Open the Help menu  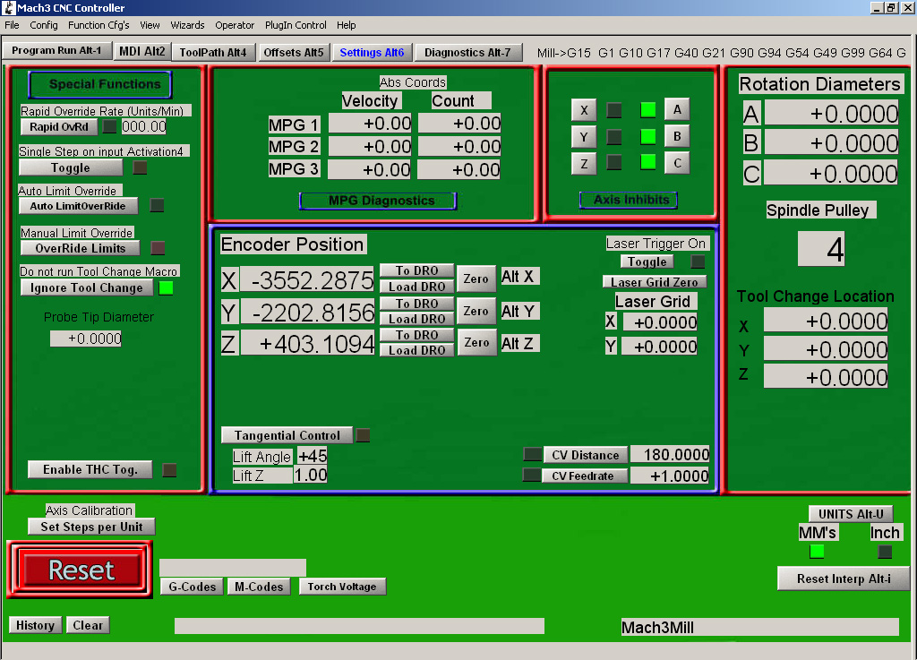coord(347,25)
